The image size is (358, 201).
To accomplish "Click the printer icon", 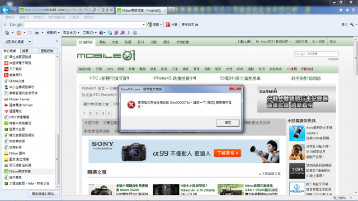I will 37,33.
